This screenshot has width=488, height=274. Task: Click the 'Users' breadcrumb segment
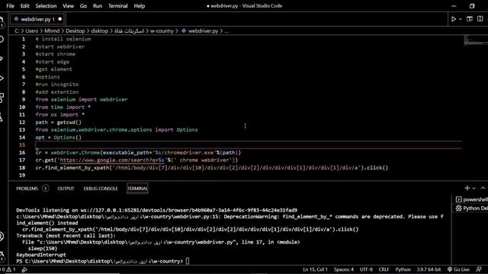click(32, 31)
